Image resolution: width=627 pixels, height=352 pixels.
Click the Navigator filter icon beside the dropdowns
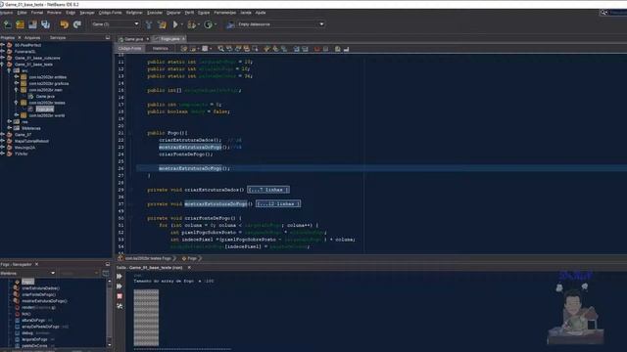106,273
